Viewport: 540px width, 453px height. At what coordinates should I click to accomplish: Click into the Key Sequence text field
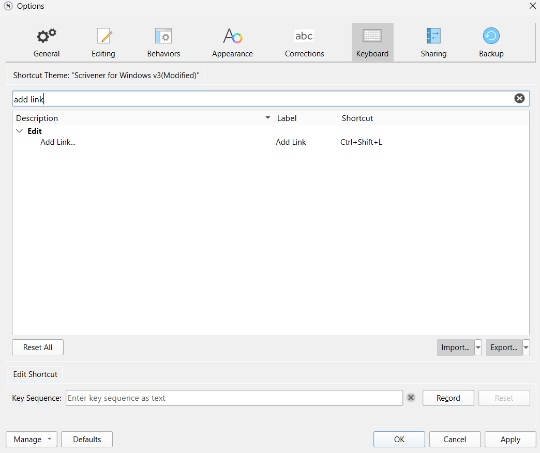(234, 398)
